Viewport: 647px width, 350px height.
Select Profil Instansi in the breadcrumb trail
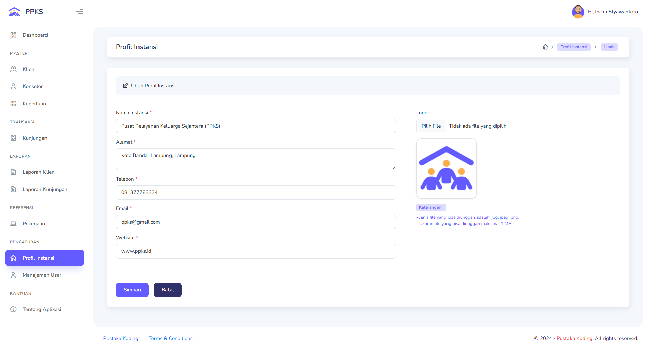point(574,47)
